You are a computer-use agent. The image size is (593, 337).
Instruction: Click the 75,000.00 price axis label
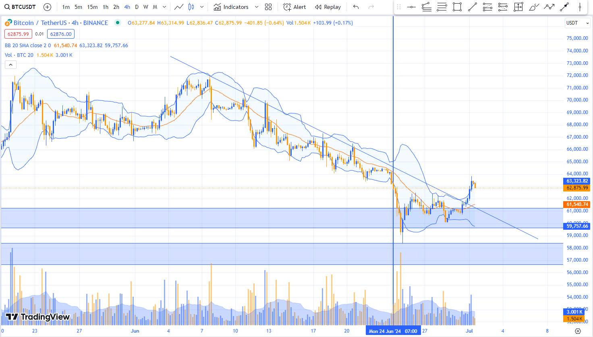(577, 38)
